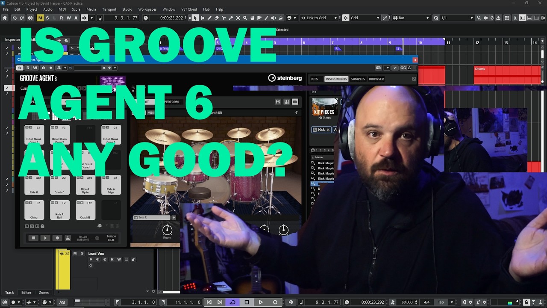The width and height of the screenshot is (547, 308).
Task: Open the mixer view icon in Groove Agent
Action: click(x=278, y=102)
